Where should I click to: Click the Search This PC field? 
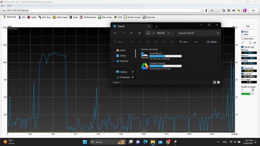pos(199,33)
